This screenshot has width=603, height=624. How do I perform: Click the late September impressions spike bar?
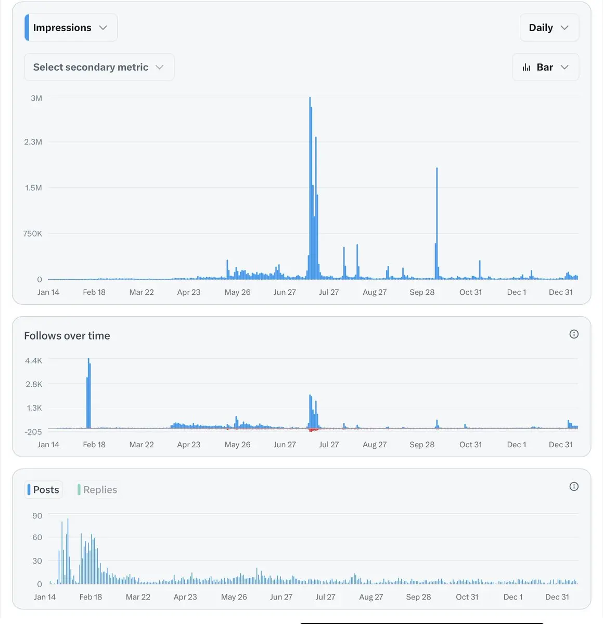pyautogui.click(x=437, y=223)
